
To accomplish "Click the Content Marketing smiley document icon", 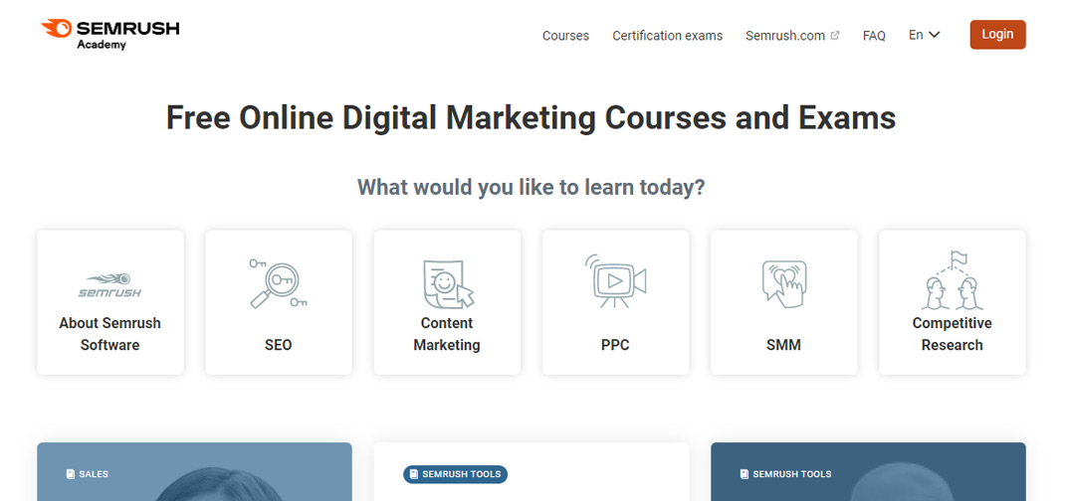I will (447, 284).
